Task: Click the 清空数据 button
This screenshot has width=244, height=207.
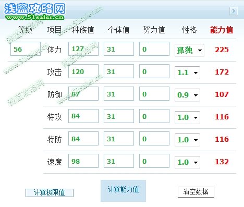Action: point(196,192)
